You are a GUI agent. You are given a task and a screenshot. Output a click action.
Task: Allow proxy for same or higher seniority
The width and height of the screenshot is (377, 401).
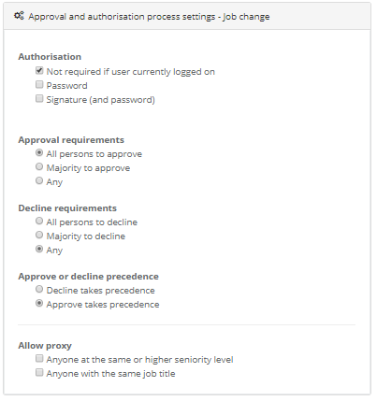(39, 358)
